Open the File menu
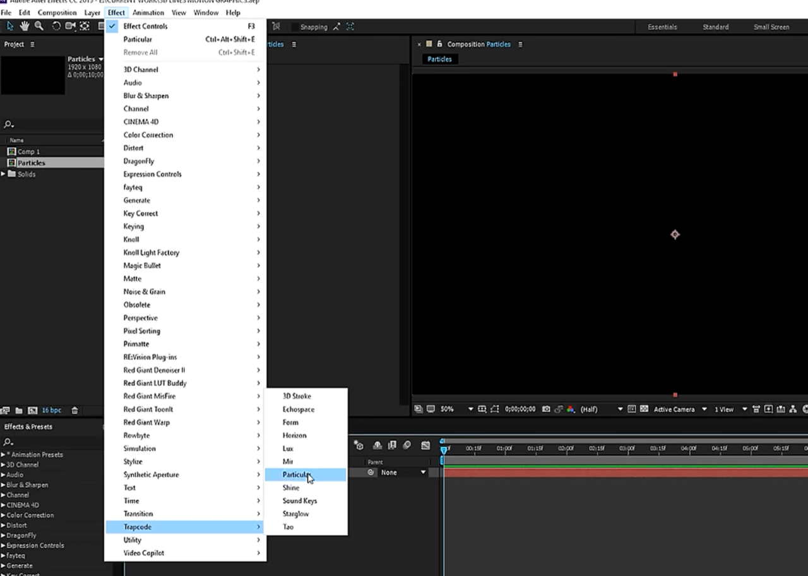Viewport: 808px width, 576px height. [x=6, y=13]
